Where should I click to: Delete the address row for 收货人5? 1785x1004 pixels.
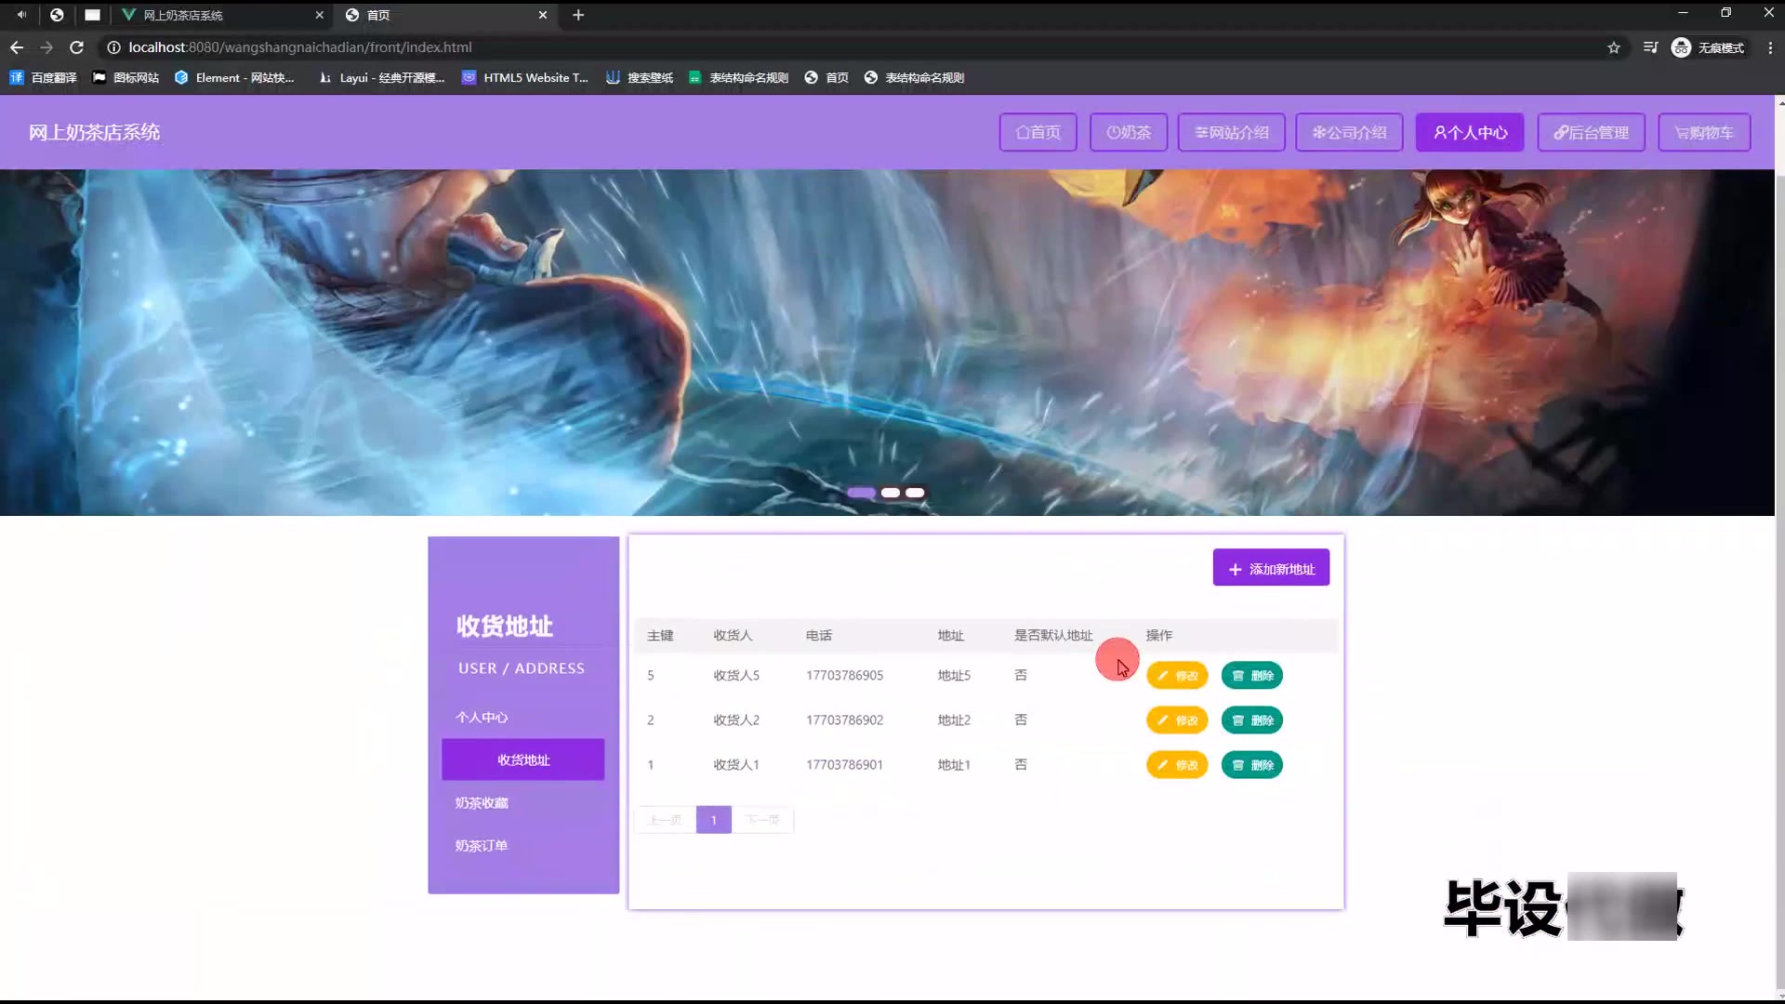(1252, 676)
